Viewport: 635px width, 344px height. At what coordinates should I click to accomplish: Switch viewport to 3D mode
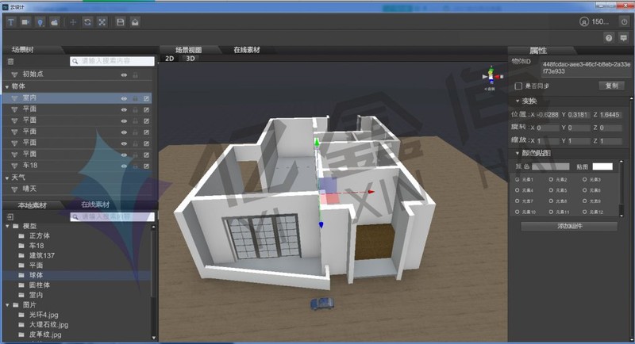click(190, 58)
